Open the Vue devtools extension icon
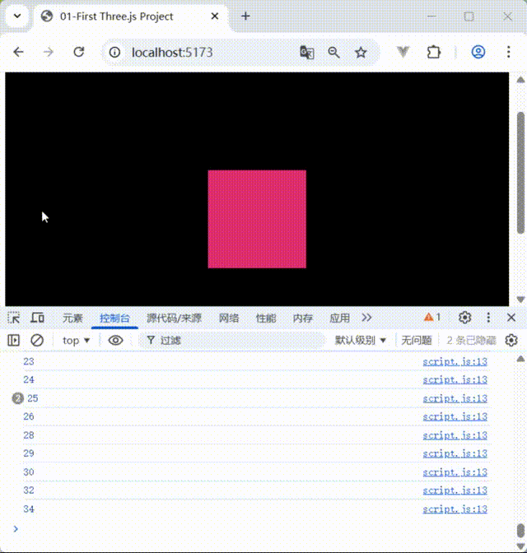 click(403, 52)
